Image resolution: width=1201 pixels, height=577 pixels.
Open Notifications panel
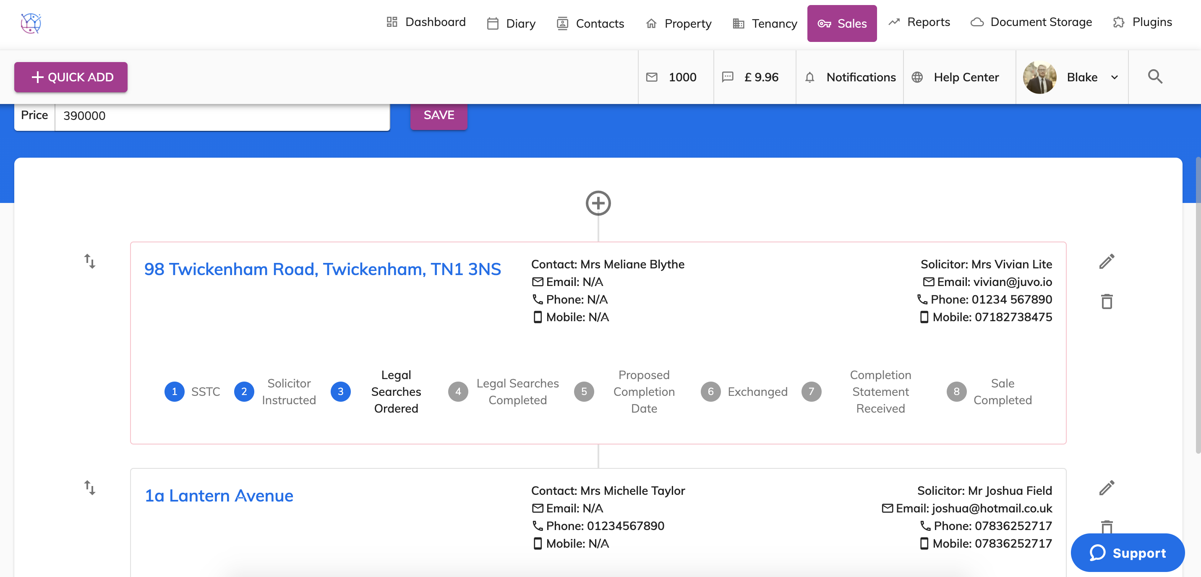pos(851,77)
